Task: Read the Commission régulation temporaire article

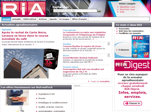Action: pos(84,33)
